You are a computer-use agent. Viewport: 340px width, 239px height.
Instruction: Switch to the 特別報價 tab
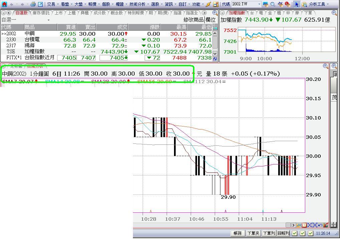136,13
